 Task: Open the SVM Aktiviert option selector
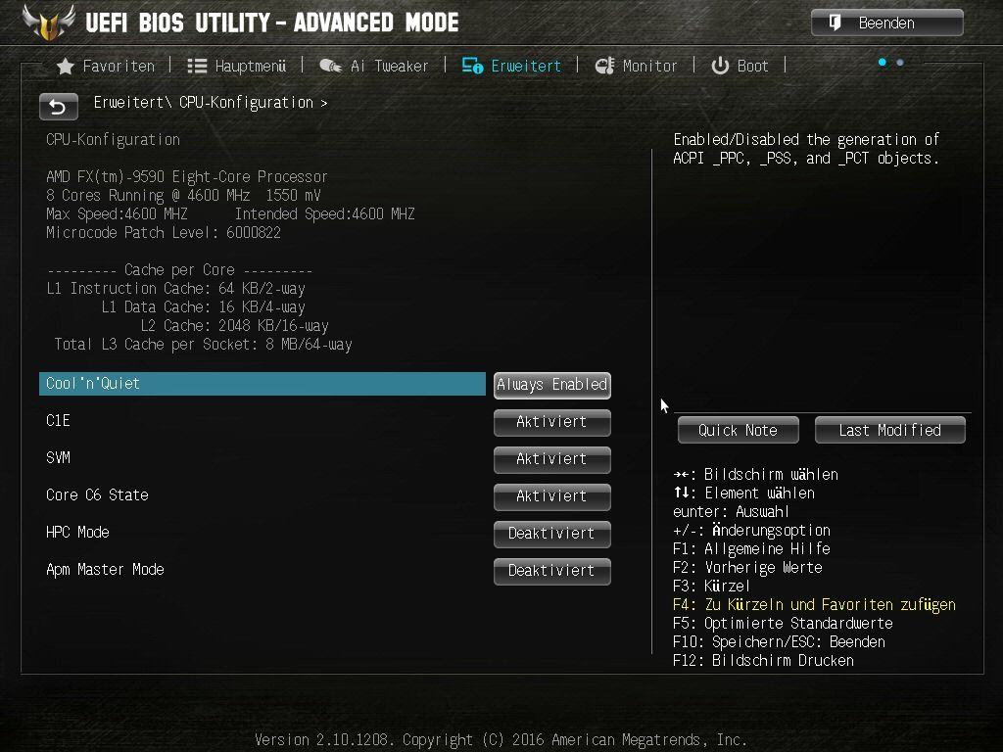[552, 459]
